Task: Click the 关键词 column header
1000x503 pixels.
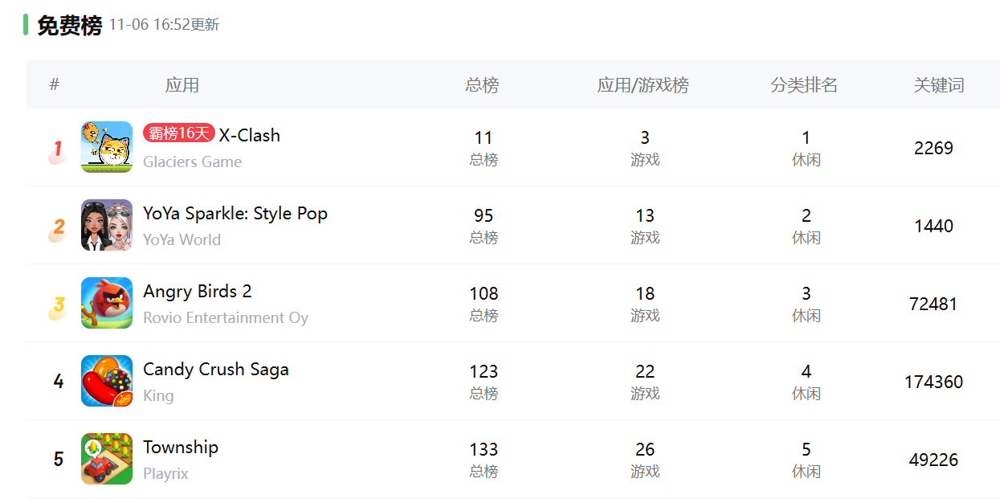Action: click(939, 84)
